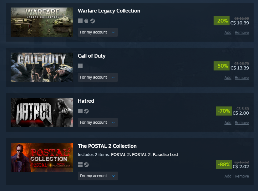Expand the 'For my account' dropdown for Hatred
This screenshot has width=258, height=191.
point(98,122)
